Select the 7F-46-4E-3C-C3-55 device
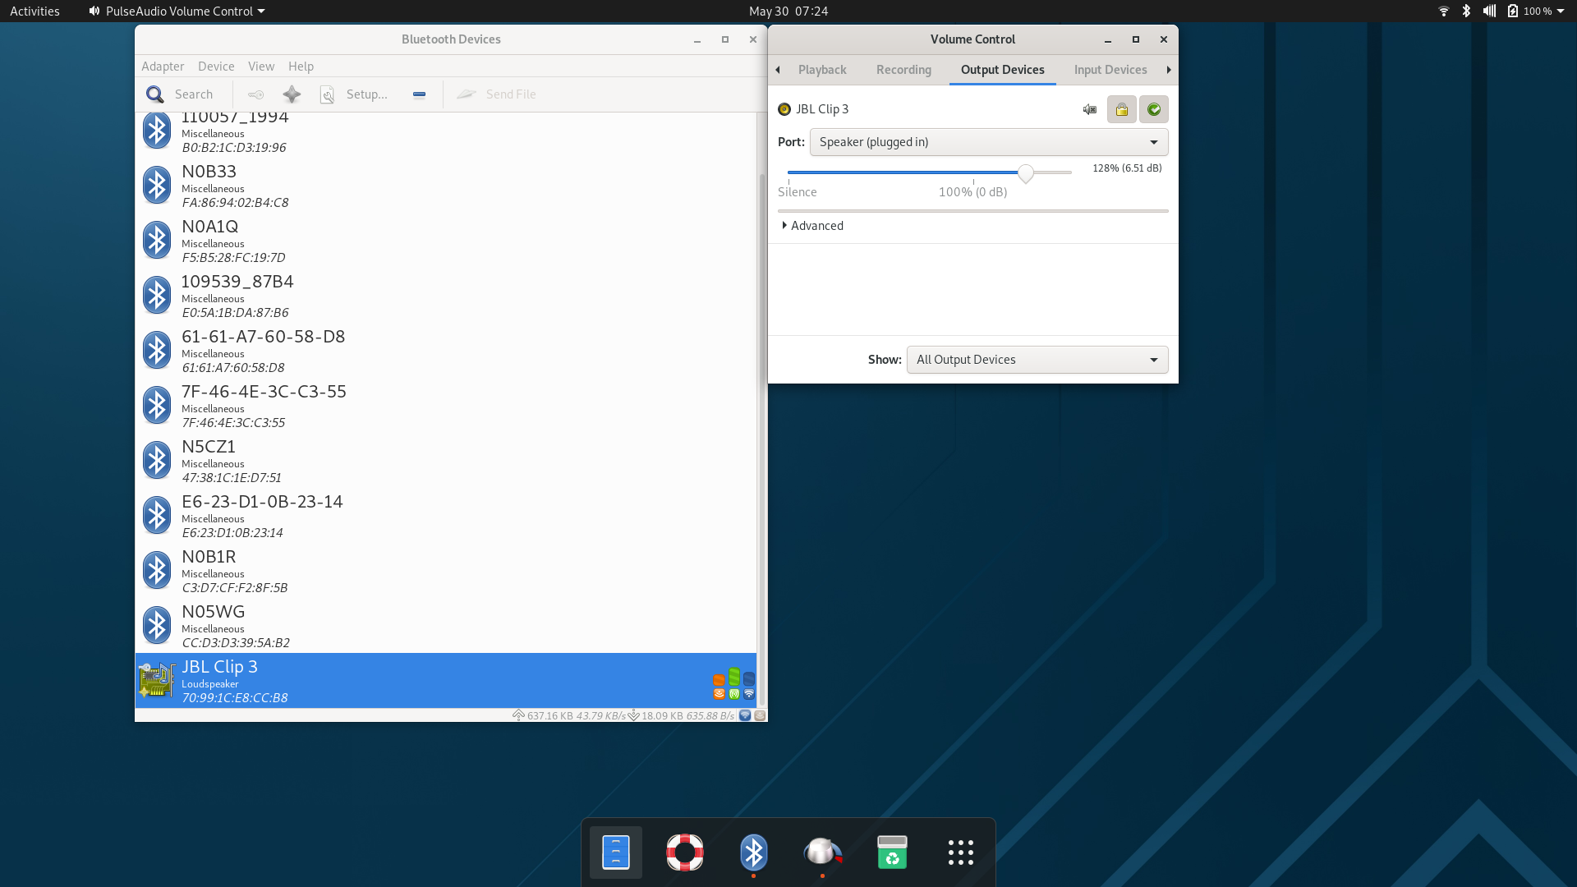Screen dimensions: 1577x887 445,406
